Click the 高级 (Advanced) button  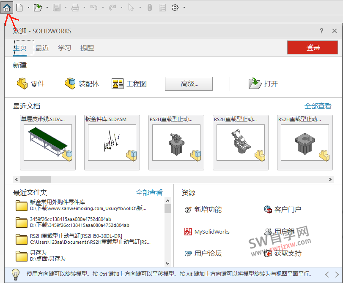click(x=189, y=84)
